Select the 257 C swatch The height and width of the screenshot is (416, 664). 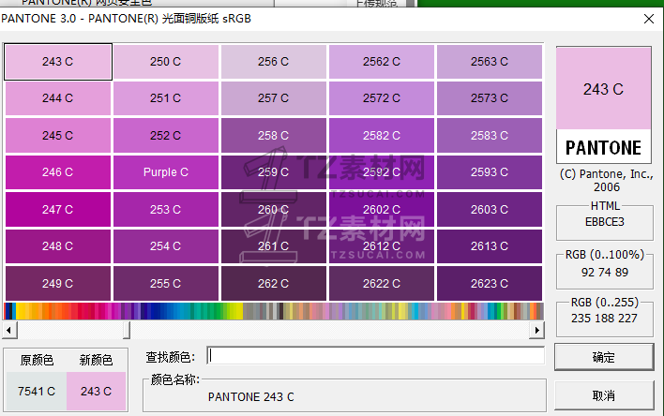pos(274,98)
